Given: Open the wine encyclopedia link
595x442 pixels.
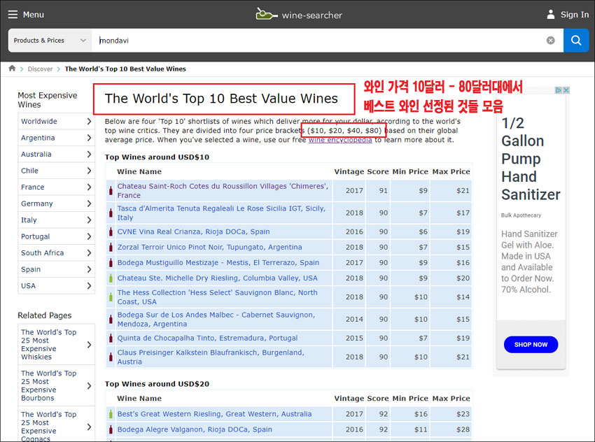Looking at the screenshot, I should click(x=340, y=140).
